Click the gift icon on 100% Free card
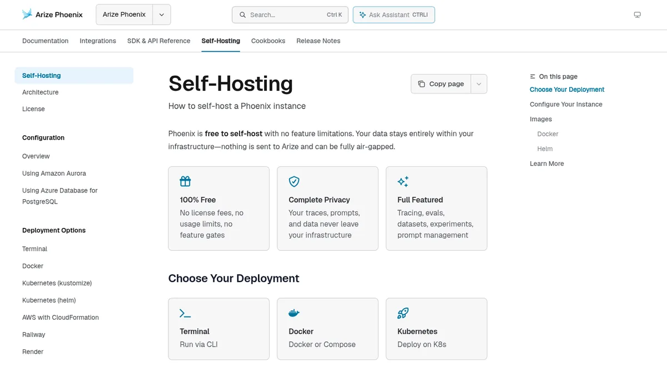Screen dimensions: 667x366 pos(185,181)
